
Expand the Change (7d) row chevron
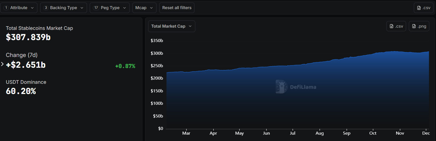click(2, 64)
